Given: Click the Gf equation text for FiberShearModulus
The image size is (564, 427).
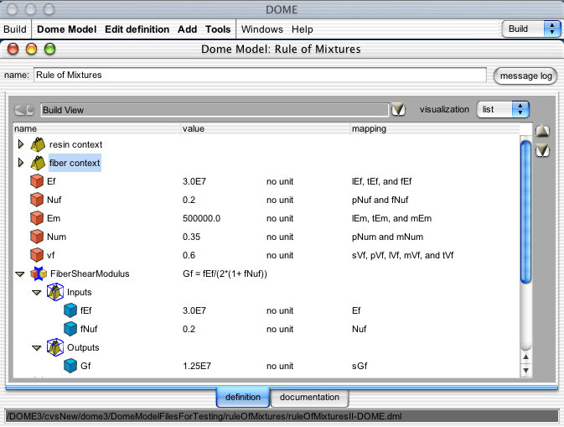Looking at the screenshot, I should [225, 273].
